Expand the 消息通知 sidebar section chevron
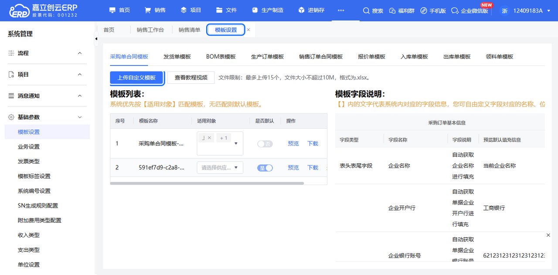 click(x=80, y=96)
